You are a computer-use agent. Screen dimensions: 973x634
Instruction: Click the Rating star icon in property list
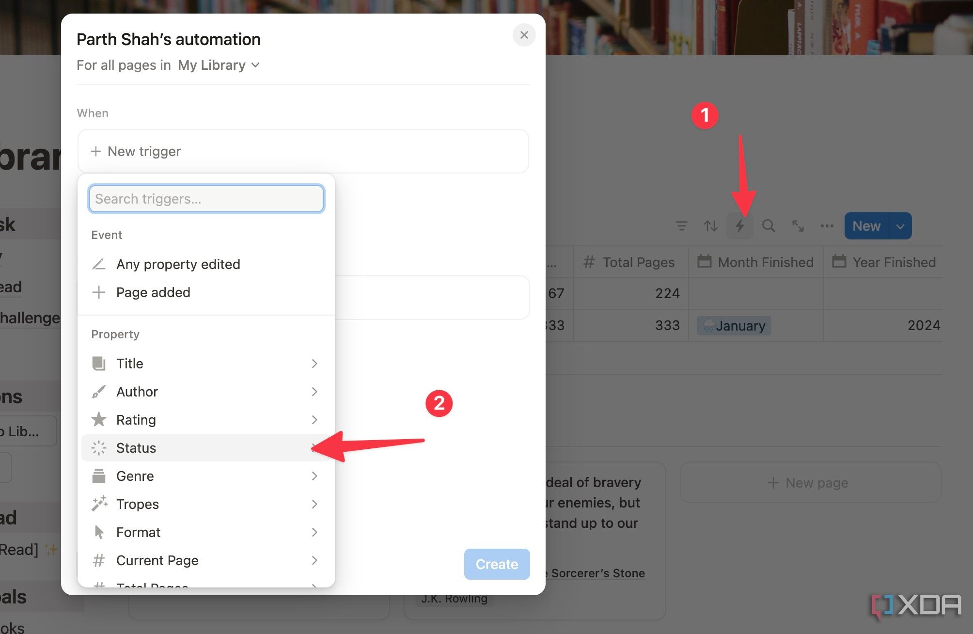(98, 419)
